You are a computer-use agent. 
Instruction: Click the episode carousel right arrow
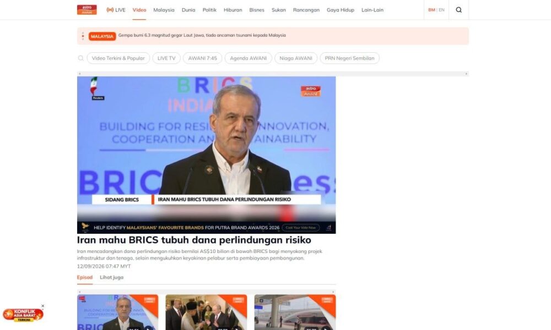(333, 291)
